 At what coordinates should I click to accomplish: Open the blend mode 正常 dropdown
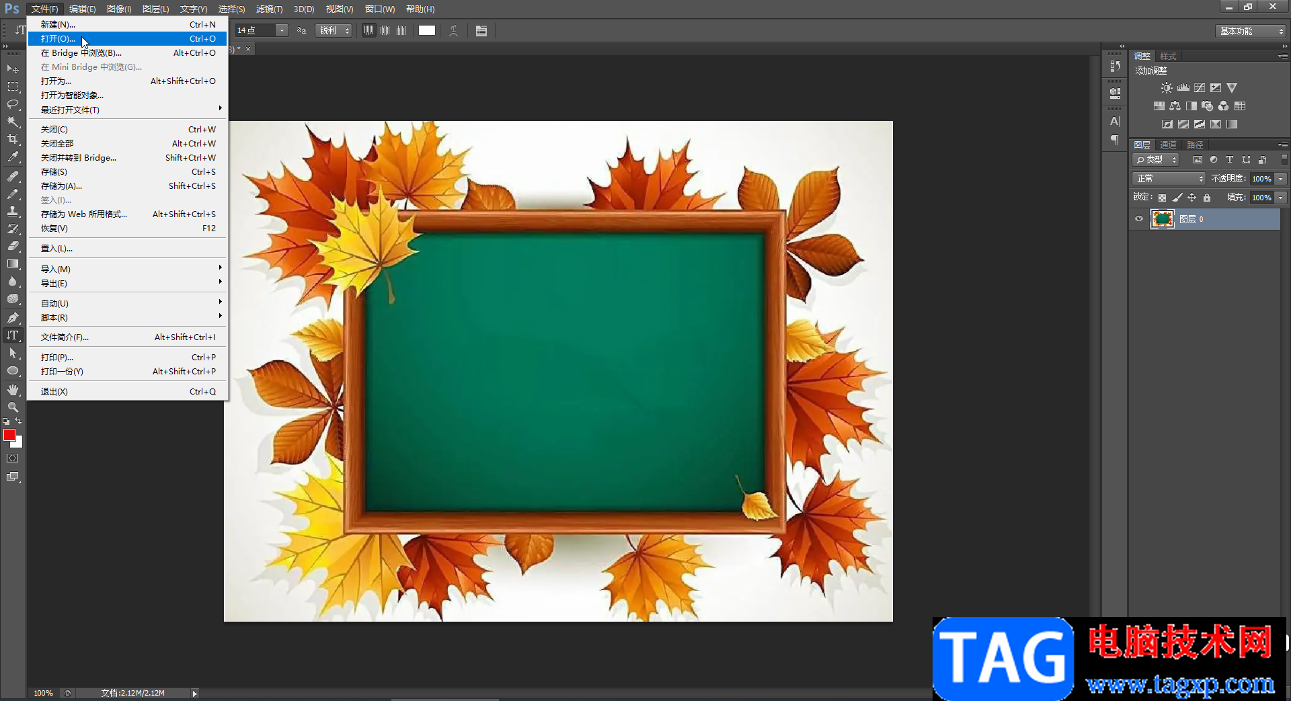click(x=1169, y=179)
